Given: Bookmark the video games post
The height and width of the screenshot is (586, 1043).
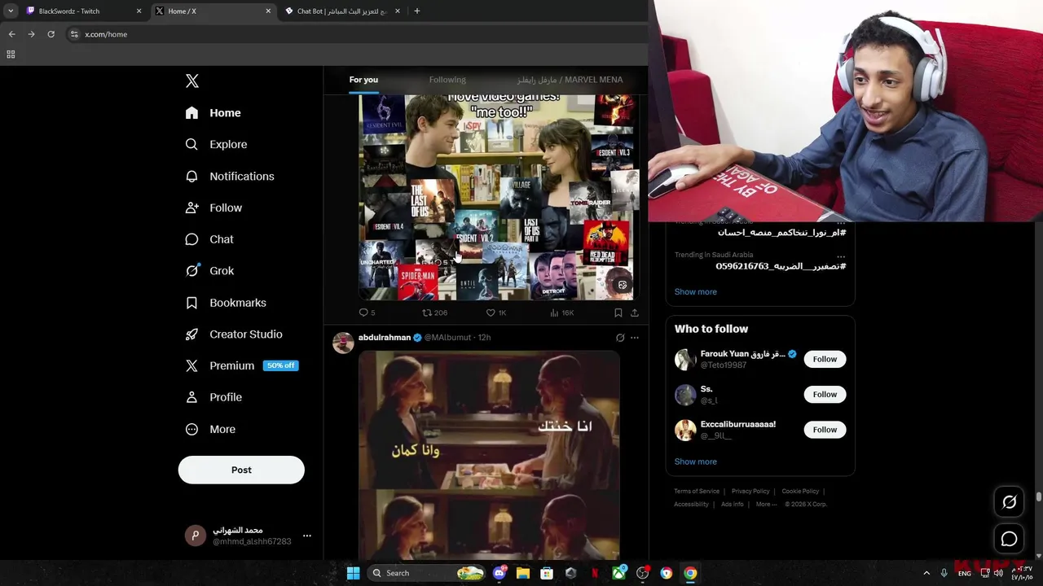Looking at the screenshot, I should click(618, 313).
